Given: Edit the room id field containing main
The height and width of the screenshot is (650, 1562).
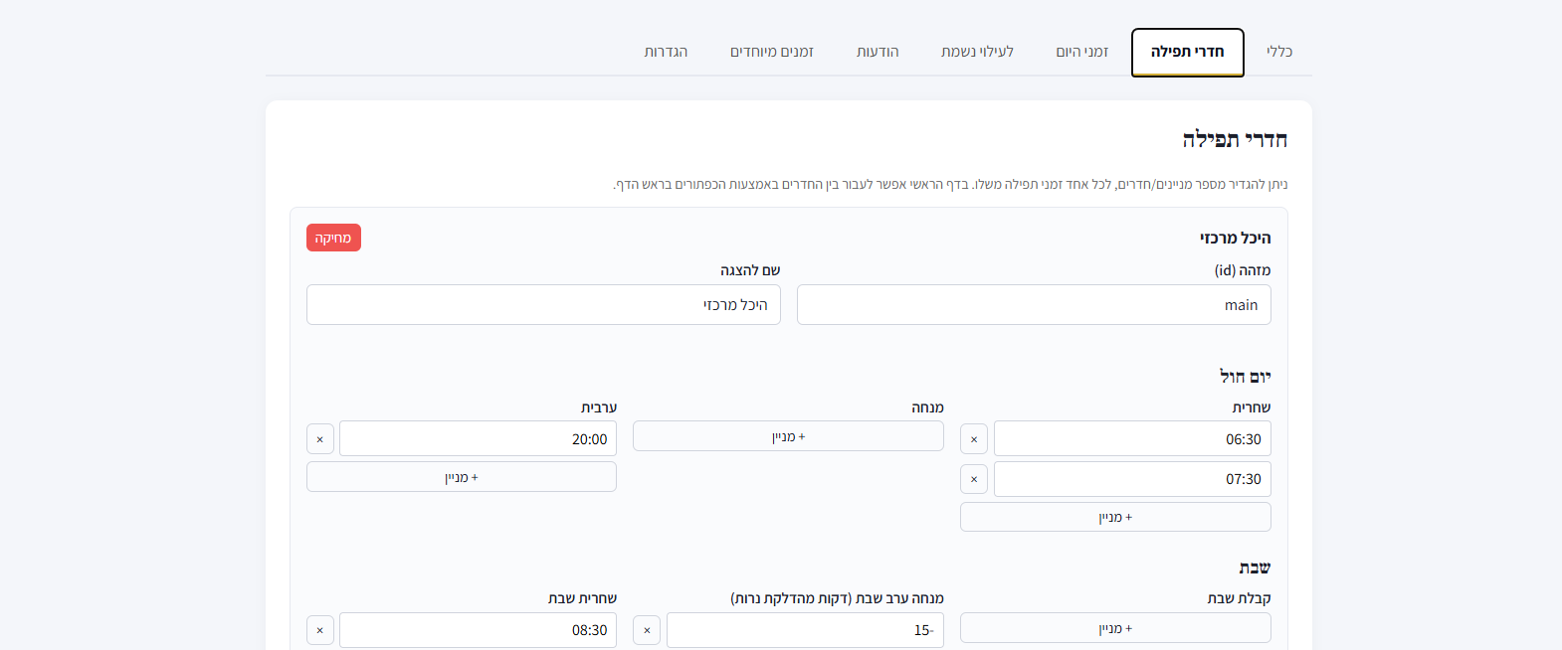Looking at the screenshot, I should [x=1034, y=305].
